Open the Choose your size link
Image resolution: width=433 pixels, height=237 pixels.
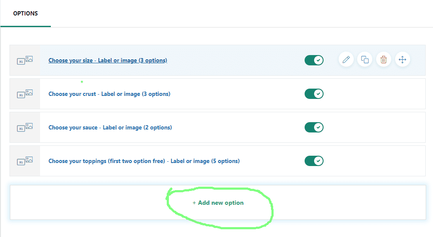point(108,60)
